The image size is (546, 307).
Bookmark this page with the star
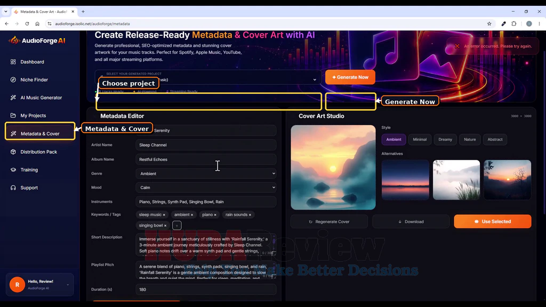coord(489,23)
